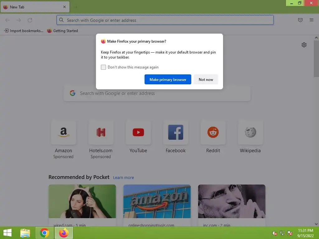
Task: Click the Make primary browser button
Action: (x=168, y=79)
